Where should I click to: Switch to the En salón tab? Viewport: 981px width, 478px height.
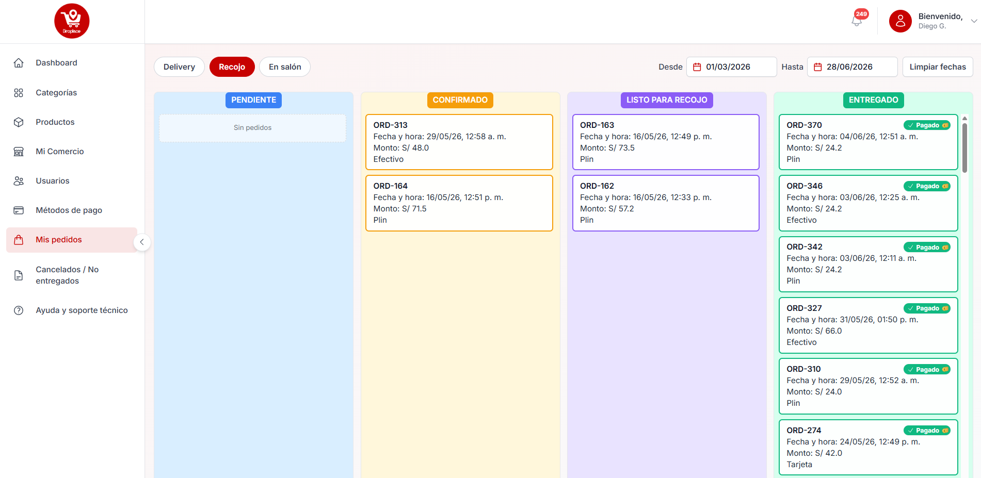[285, 67]
